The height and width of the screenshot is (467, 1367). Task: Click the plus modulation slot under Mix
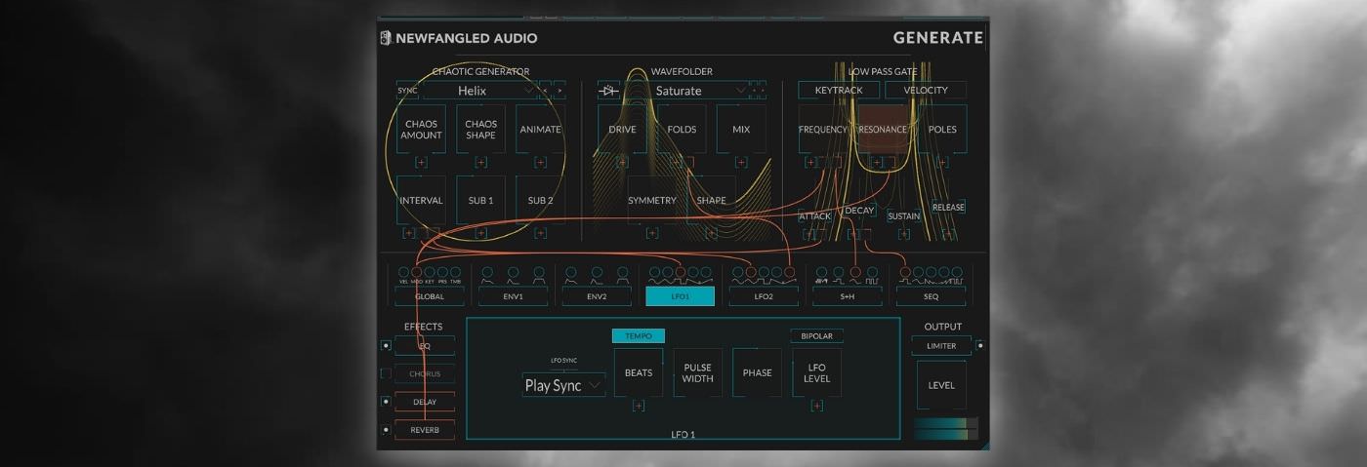pyautogui.click(x=741, y=162)
